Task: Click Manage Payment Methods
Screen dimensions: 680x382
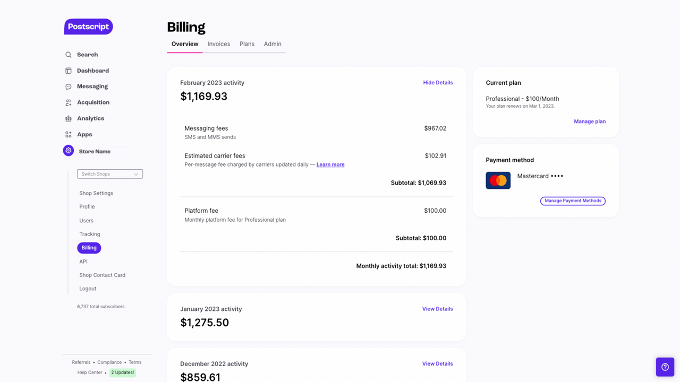Action: [x=573, y=201]
